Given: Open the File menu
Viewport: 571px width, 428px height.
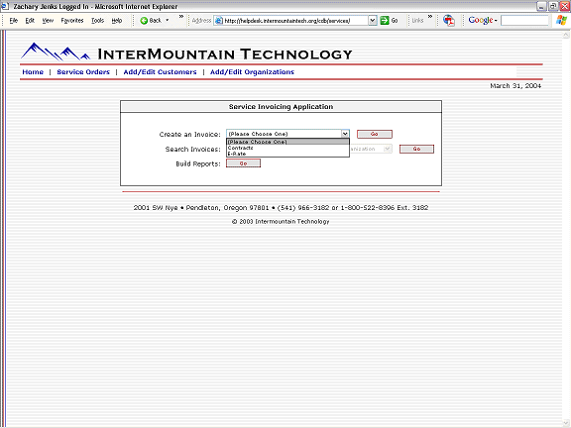Looking at the screenshot, I should [x=14, y=21].
